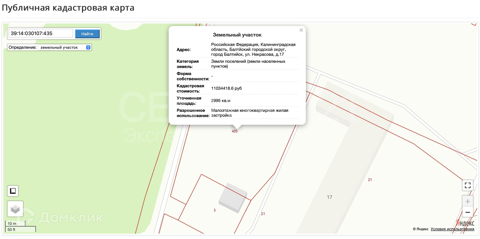Open the map layers selector
The width and height of the screenshot is (480, 239).
point(15,209)
